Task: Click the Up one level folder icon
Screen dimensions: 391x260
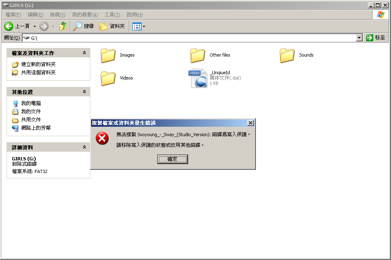Action: click(x=62, y=26)
